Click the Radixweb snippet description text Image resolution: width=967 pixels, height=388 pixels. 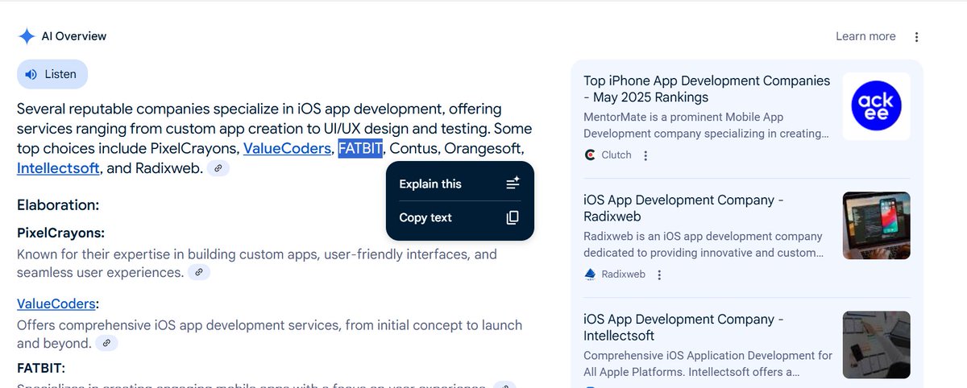[x=703, y=245]
